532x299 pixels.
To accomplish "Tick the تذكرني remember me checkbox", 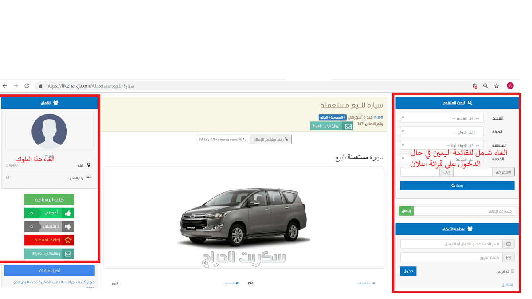I will click(x=512, y=271).
